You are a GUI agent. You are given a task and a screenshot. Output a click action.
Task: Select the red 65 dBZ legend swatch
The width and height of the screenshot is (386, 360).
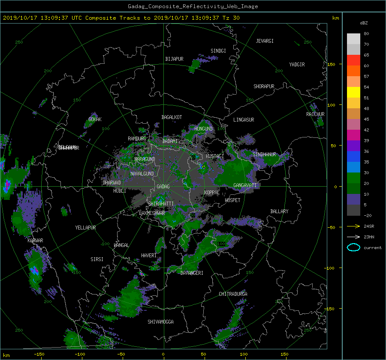point(353,60)
